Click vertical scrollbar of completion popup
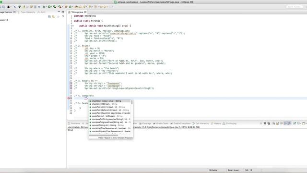 (132, 102)
